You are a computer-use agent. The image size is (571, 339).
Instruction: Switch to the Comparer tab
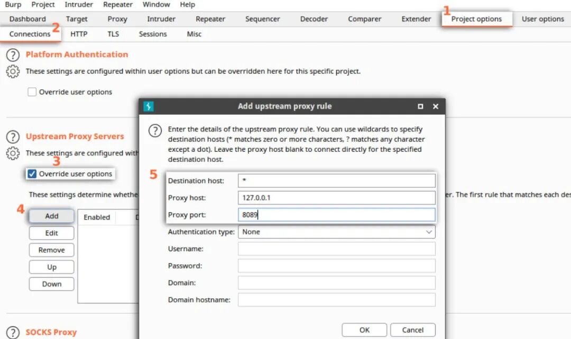(x=364, y=19)
